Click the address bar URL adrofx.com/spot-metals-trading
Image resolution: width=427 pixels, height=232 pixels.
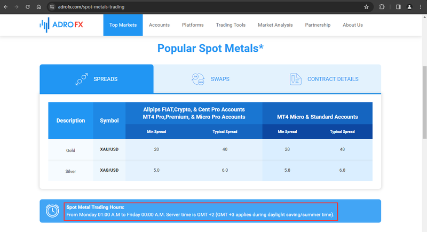(x=91, y=7)
